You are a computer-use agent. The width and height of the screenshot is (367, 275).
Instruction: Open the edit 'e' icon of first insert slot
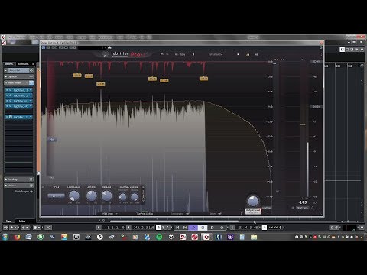coord(11,90)
